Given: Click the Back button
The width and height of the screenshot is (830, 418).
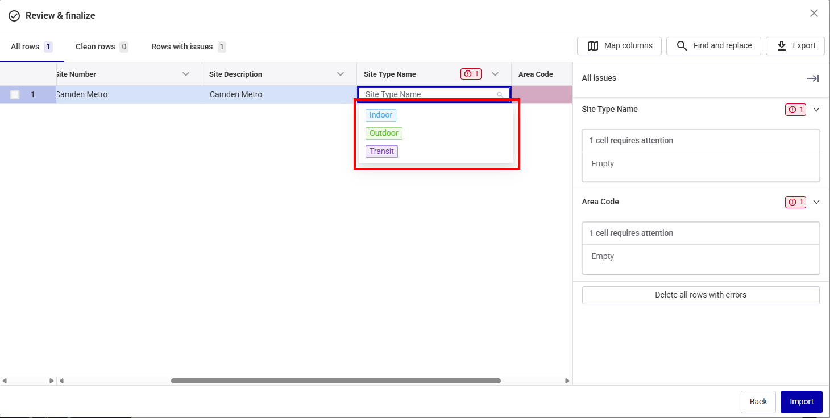Looking at the screenshot, I should click(x=758, y=402).
